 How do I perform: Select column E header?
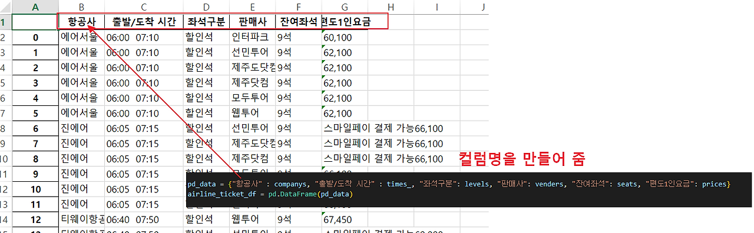coord(252,7)
